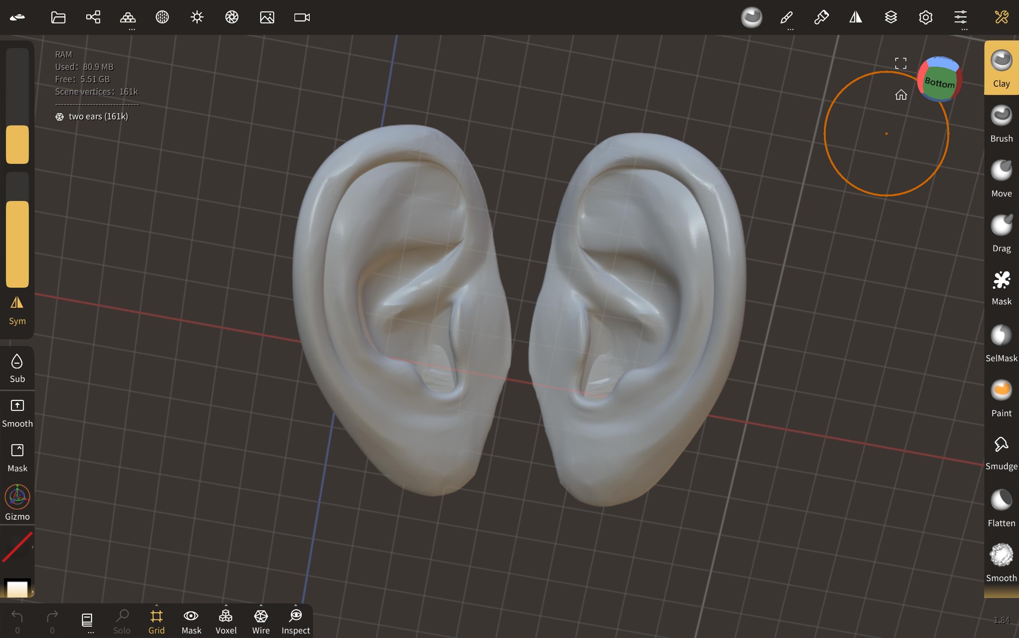Redo the last action
This screenshot has height=638, width=1019.
click(52, 622)
